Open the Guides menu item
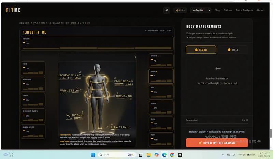 pyautogui.click(x=228, y=10)
